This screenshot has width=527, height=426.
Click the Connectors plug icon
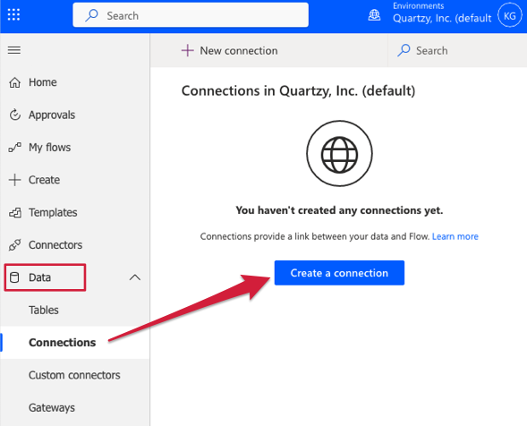pyautogui.click(x=14, y=245)
